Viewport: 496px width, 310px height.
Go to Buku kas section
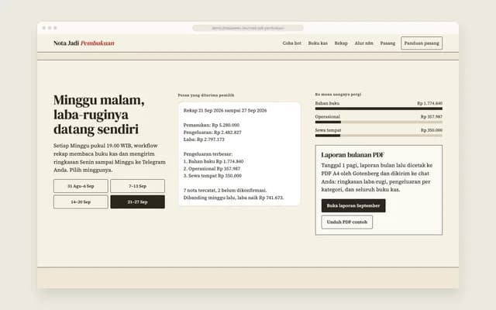point(318,43)
